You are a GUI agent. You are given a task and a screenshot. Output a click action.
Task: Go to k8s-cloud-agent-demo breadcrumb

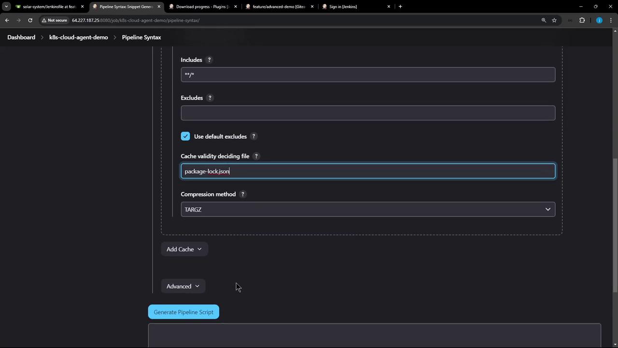pos(79,37)
